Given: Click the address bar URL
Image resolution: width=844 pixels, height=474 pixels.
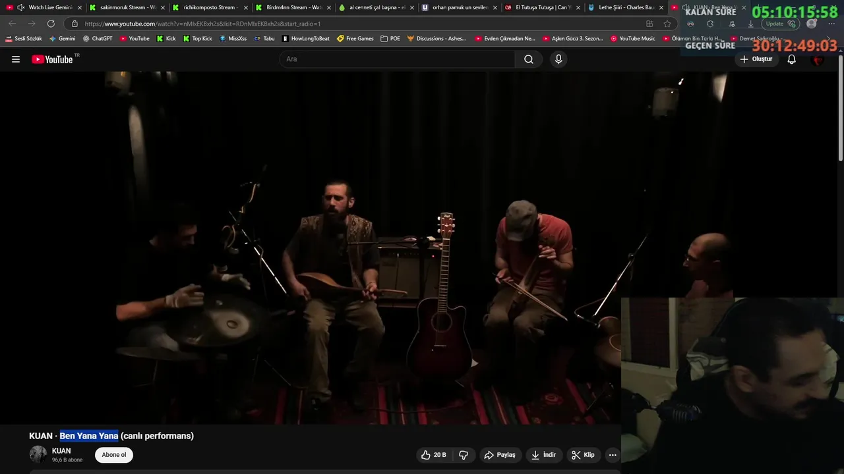Looking at the screenshot, I should 202,24.
